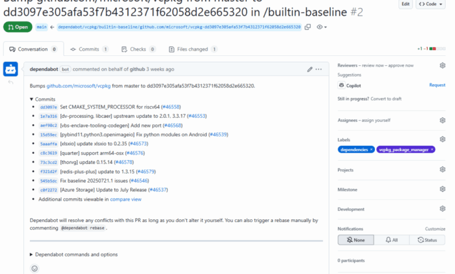Remove the vcpkg_package_manager label via its x

coord(432,150)
